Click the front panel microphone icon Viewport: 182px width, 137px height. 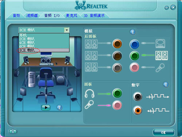pyautogui.click(x=89, y=104)
